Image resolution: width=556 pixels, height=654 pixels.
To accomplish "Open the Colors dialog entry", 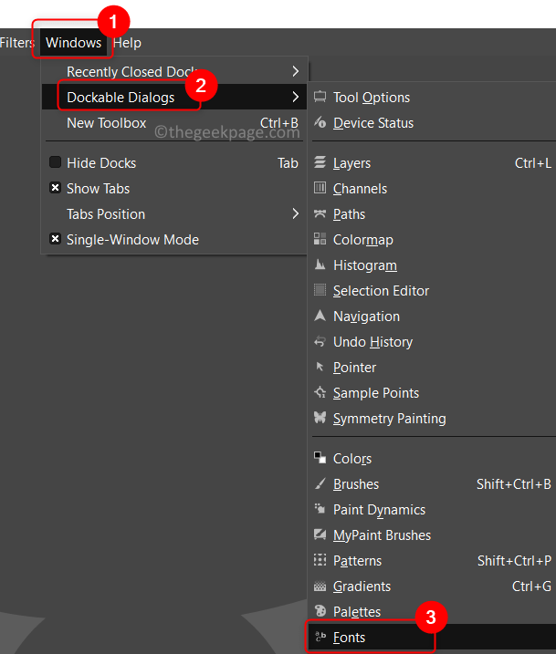I will [x=433, y=458].
